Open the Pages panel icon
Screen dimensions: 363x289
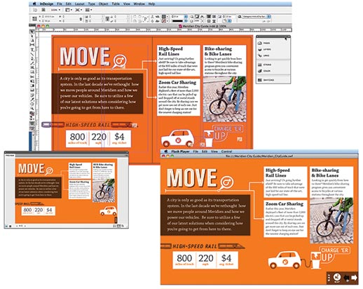coord(260,43)
